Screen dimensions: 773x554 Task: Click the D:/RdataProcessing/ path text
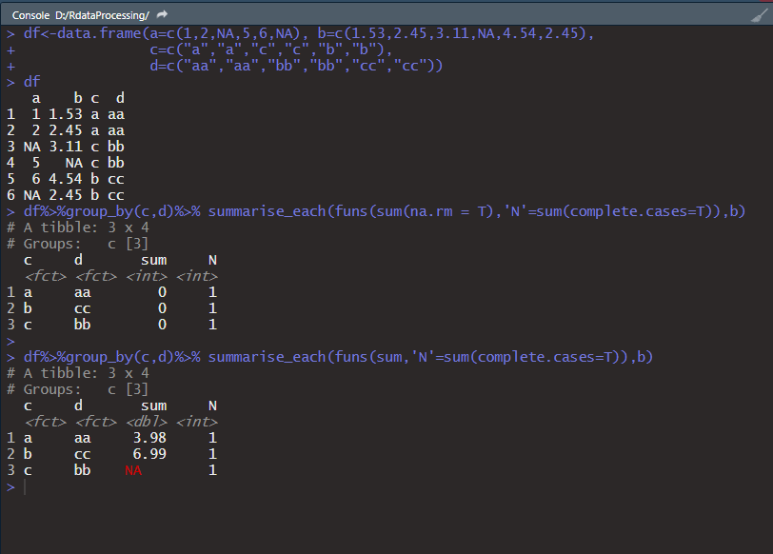[x=102, y=15]
